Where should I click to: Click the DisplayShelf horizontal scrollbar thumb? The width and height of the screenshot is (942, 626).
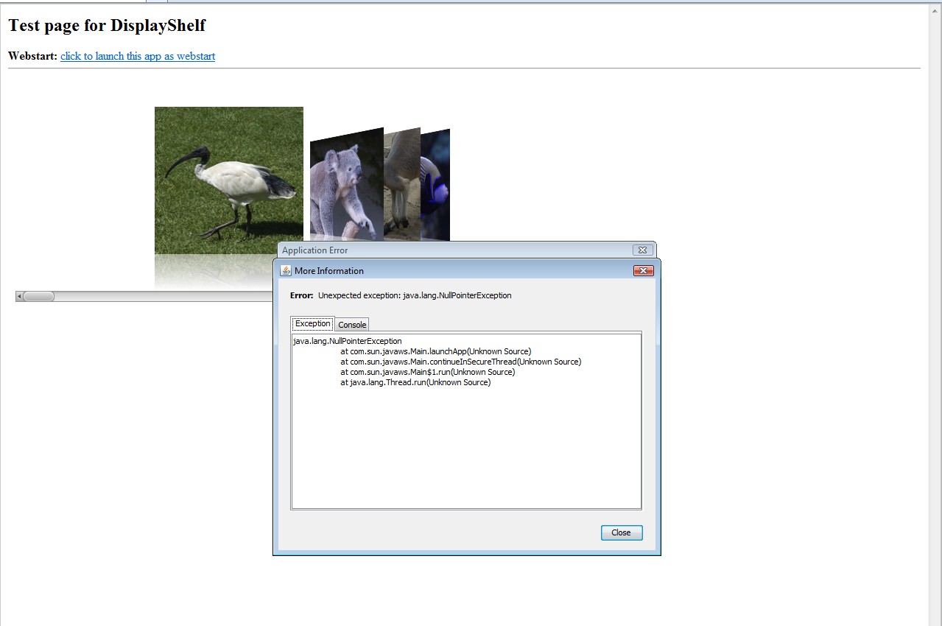point(38,296)
